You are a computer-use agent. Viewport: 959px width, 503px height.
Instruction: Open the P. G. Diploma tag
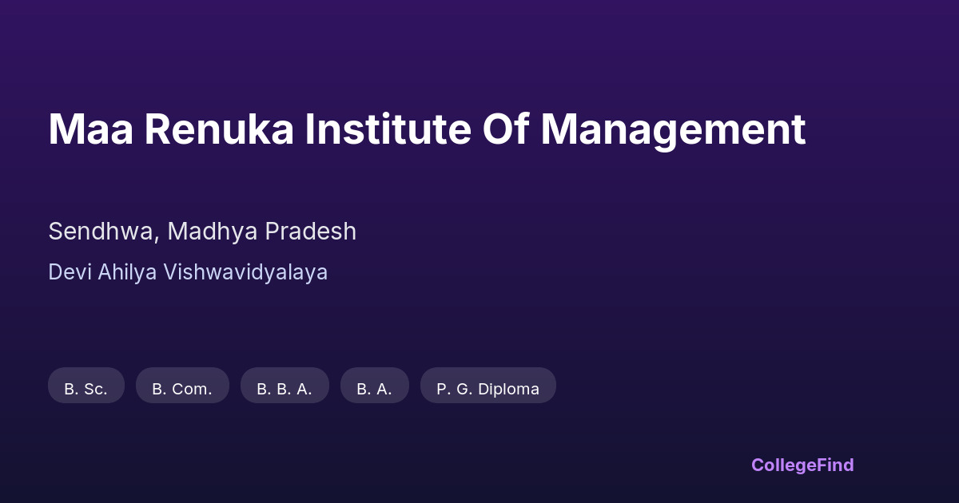[x=487, y=387]
